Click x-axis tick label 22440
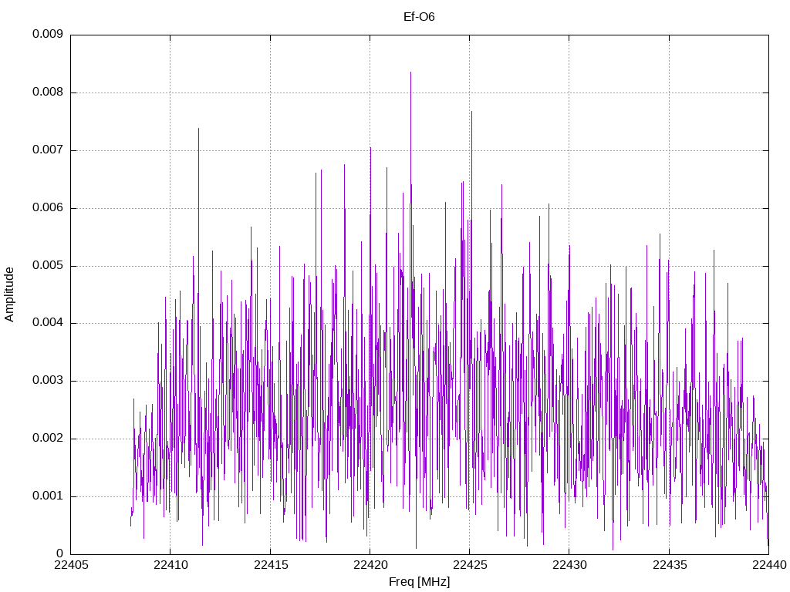 [x=769, y=565]
